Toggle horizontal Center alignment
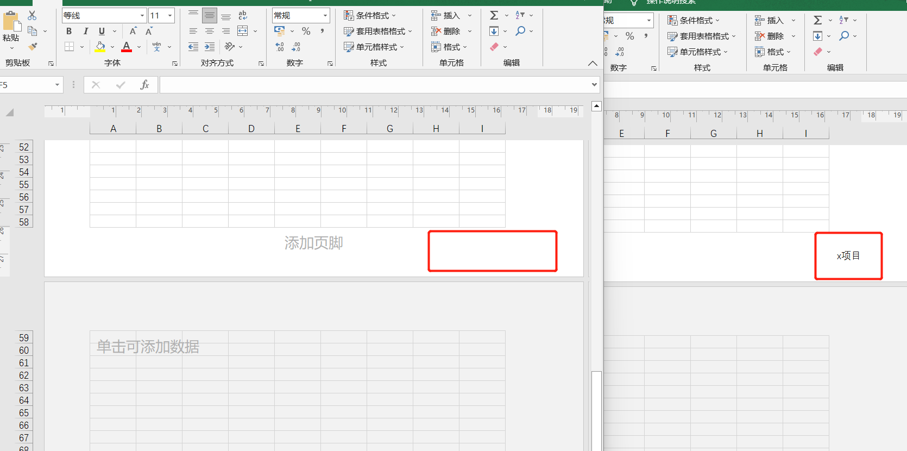Viewport: 907px width, 451px height. pos(210,31)
